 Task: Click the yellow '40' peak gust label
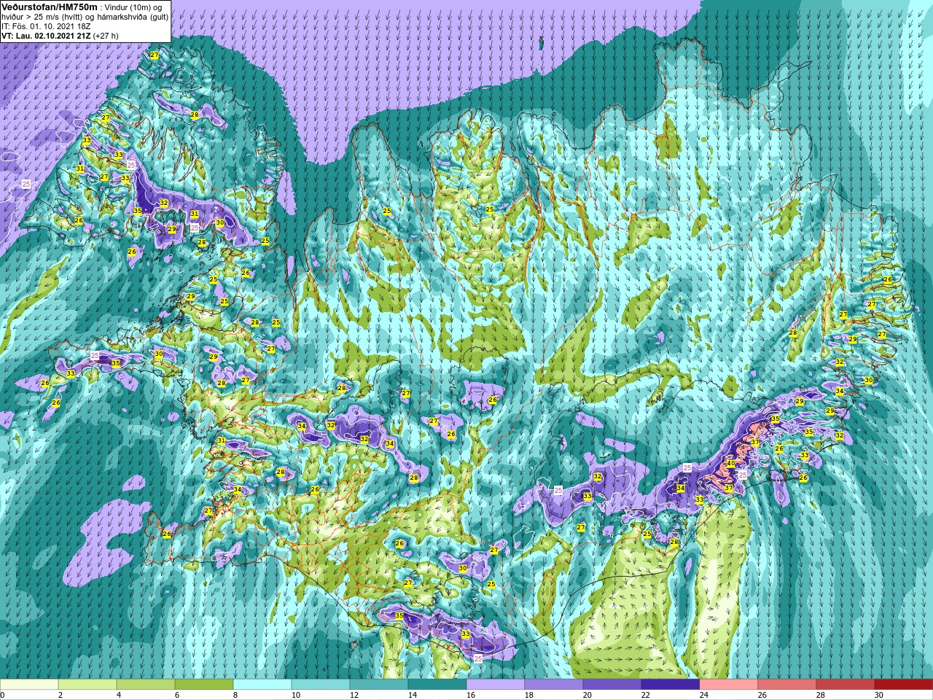point(730,463)
